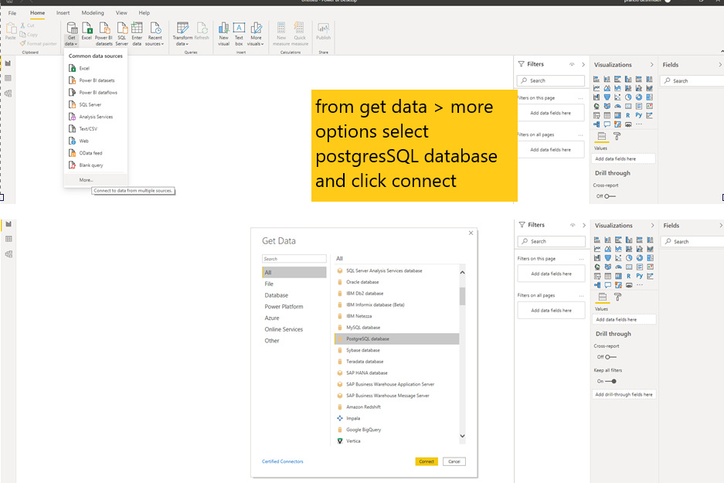Viewport: 724px width, 483px height.
Task: Select Google BigQuery in connector list
Action: pos(396,430)
